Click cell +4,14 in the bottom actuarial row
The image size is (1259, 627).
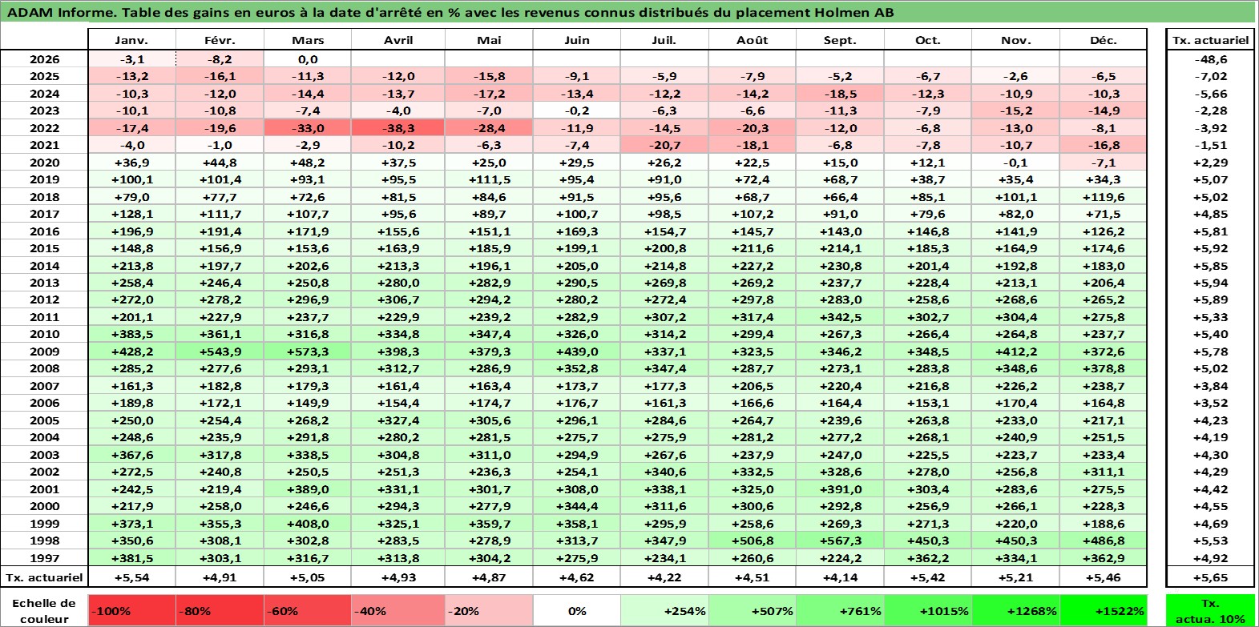(840, 577)
